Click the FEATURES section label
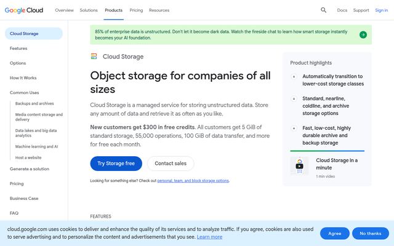Viewport: 394px width, 246px height. pyautogui.click(x=100, y=216)
